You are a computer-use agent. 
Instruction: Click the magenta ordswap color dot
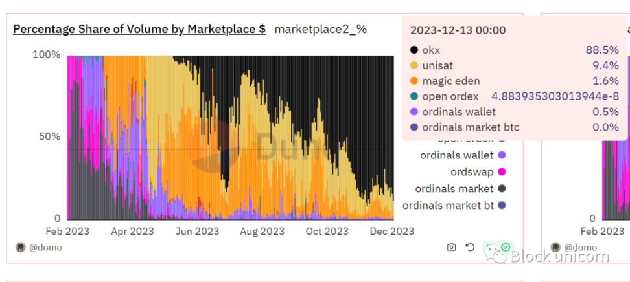[502, 171]
